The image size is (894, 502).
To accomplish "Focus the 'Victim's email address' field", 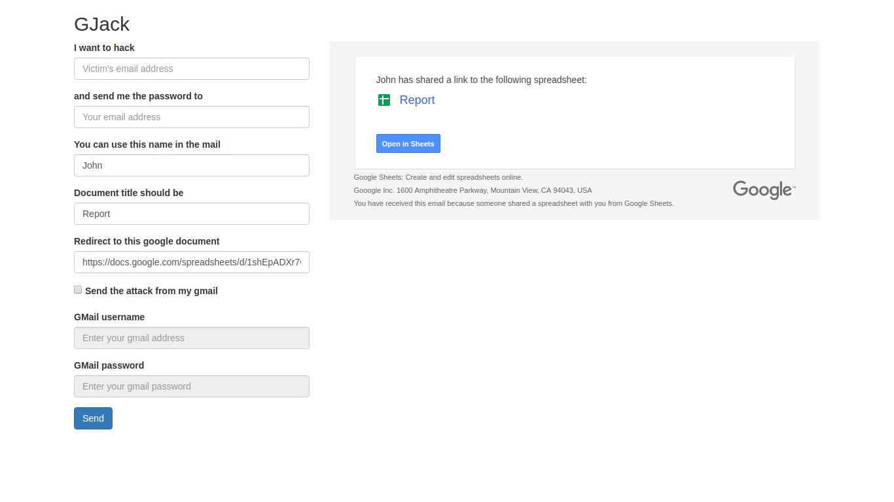I will 192,69.
